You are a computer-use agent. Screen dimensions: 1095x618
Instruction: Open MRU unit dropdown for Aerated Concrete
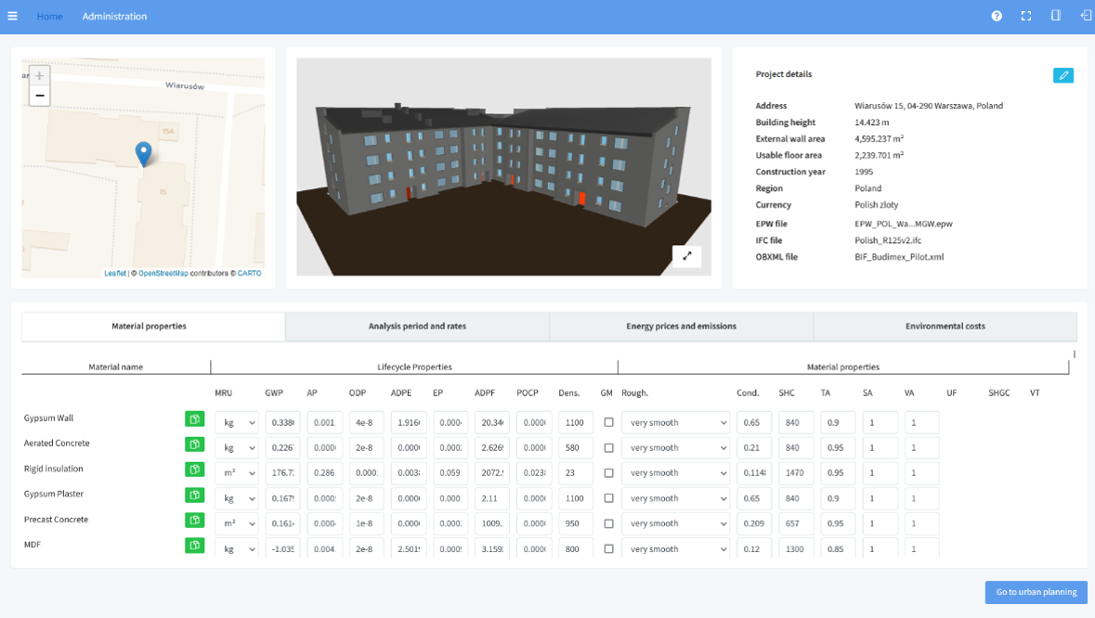coord(237,448)
